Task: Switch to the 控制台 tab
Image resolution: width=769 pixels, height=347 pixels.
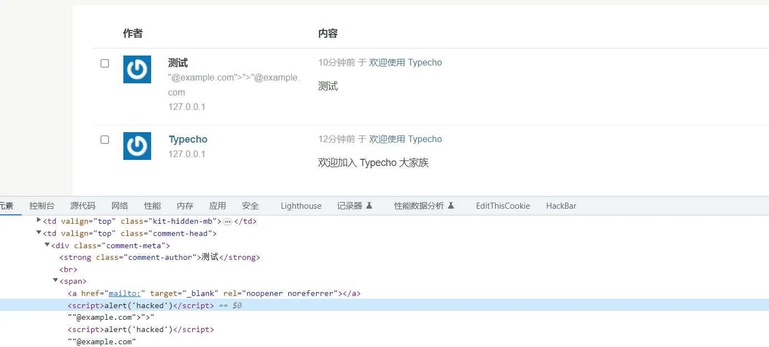Action: coord(42,205)
